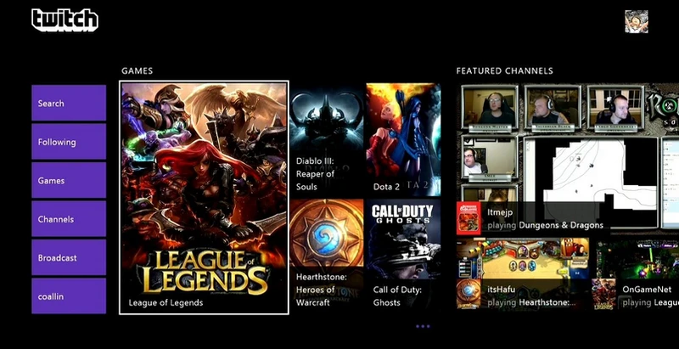Click the OnGameNet channel name
Screen dimensions: 679x349
(647, 290)
